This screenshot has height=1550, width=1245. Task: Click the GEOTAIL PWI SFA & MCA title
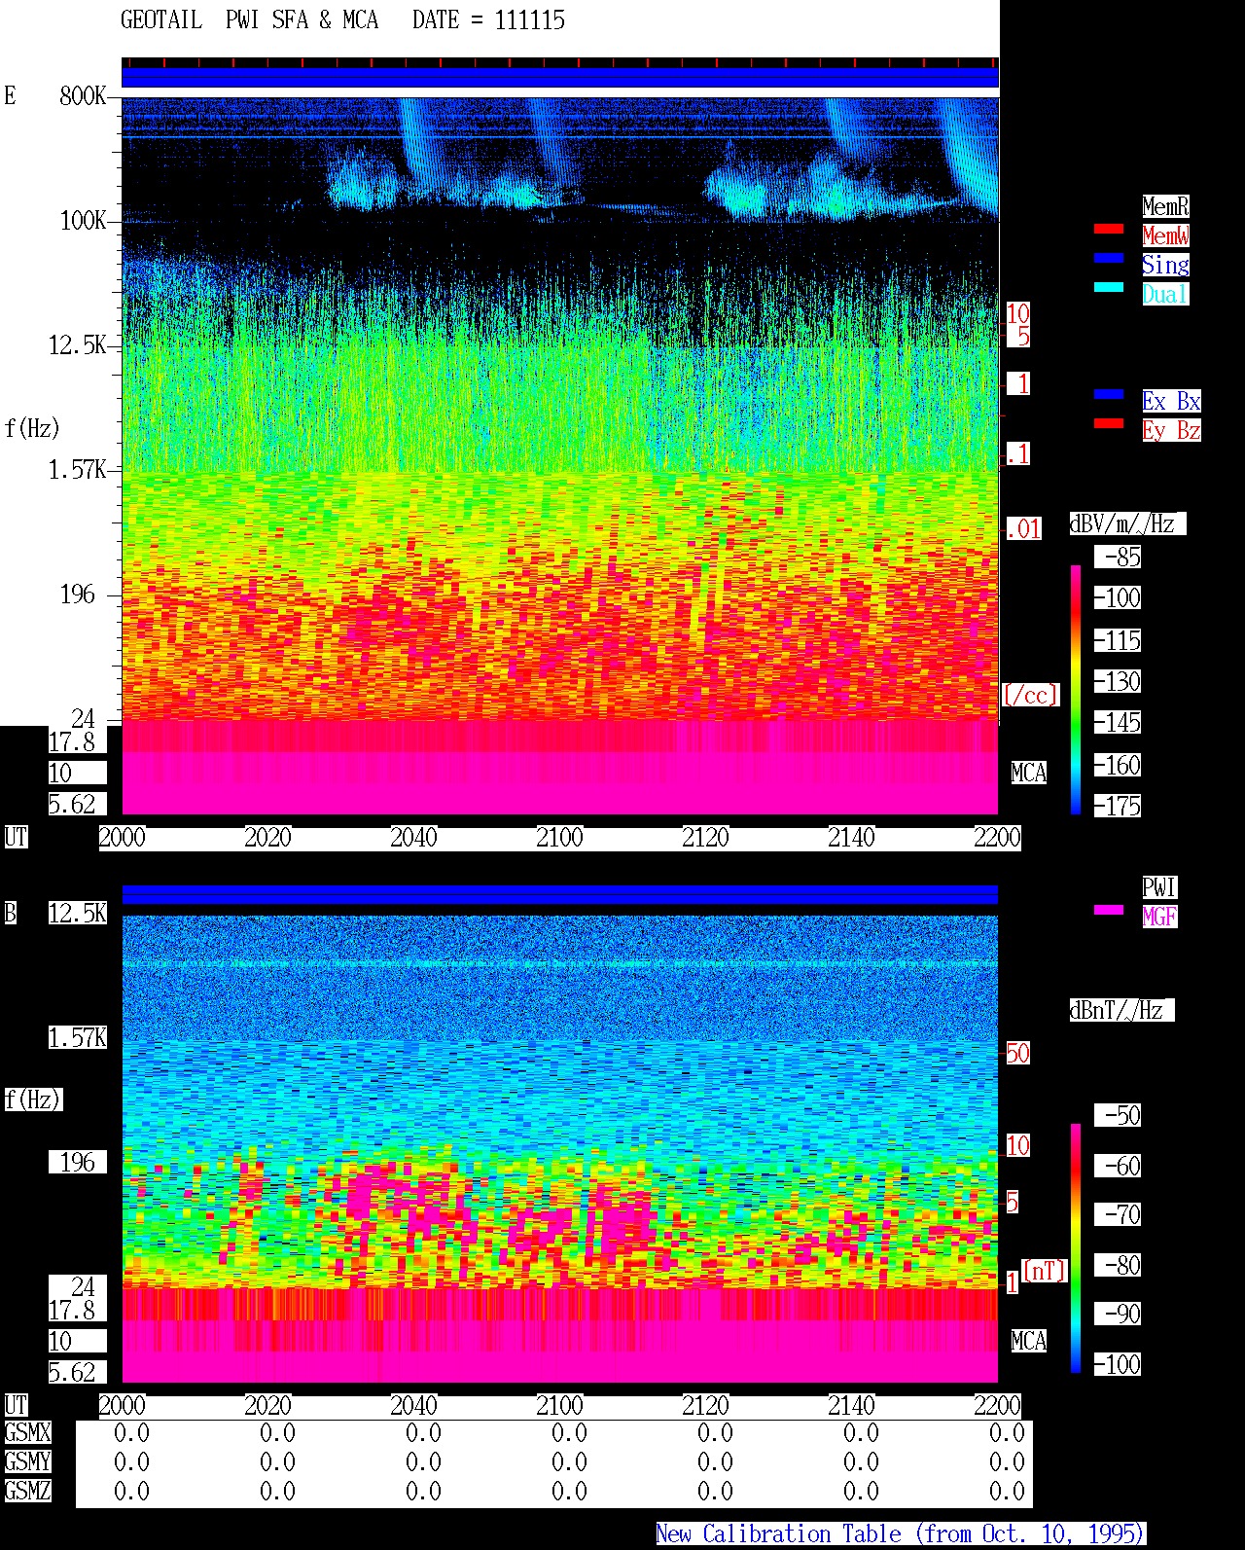[250, 20]
